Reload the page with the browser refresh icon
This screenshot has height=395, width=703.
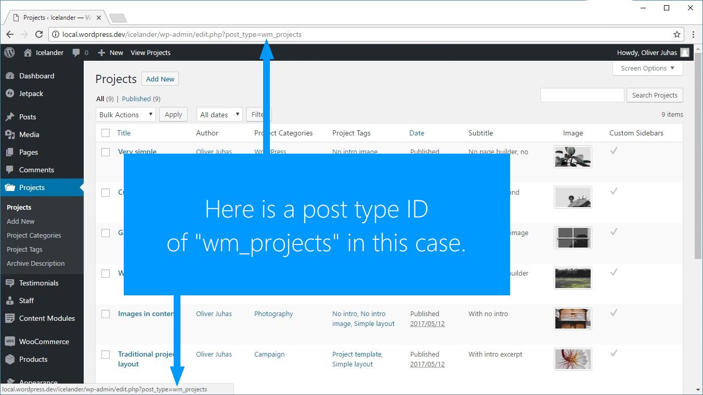(38, 34)
